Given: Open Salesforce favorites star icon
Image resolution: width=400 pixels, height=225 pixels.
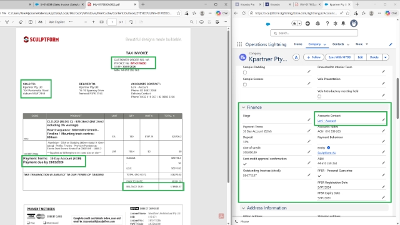Looking at the screenshot, I should click(x=294, y=24).
